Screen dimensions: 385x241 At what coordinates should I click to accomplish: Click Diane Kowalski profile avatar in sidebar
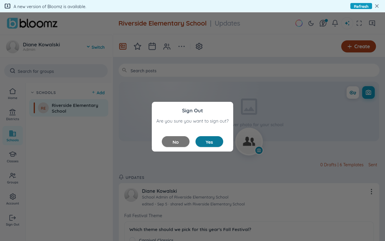point(13,47)
